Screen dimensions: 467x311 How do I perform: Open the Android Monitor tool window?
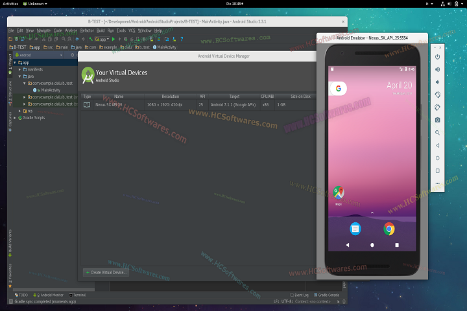coord(48,295)
